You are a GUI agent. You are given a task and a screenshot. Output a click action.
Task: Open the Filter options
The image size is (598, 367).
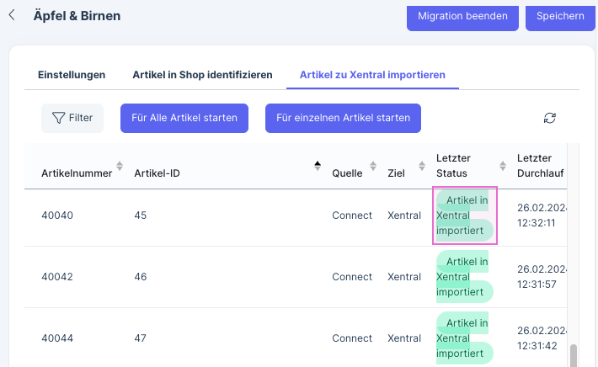pyautogui.click(x=72, y=119)
